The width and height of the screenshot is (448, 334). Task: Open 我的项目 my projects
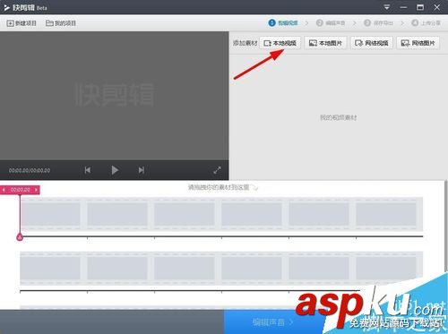tap(61, 23)
